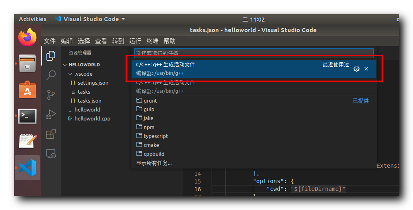Click the 资源管理器 panel title
This screenshot has height=210, width=413.
coord(80,53)
